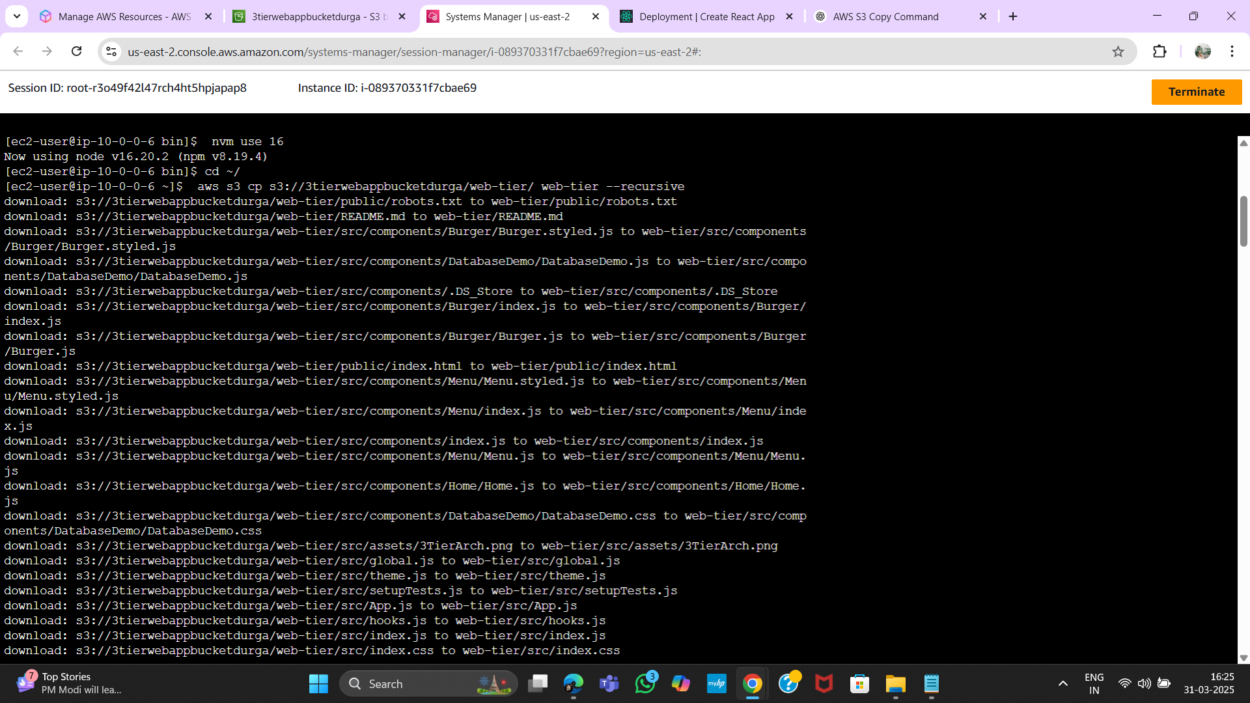Viewport: 1250px width, 703px height.
Task: Click the terminal scrollbar up arrow
Action: 1243,143
